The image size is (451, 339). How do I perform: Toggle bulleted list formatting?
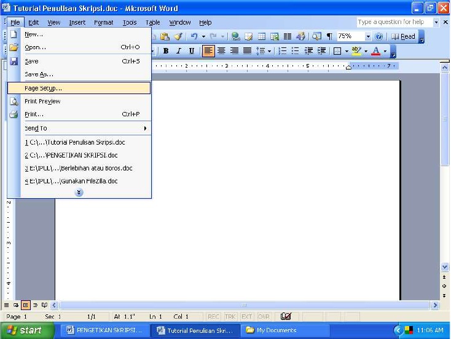point(296,51)
